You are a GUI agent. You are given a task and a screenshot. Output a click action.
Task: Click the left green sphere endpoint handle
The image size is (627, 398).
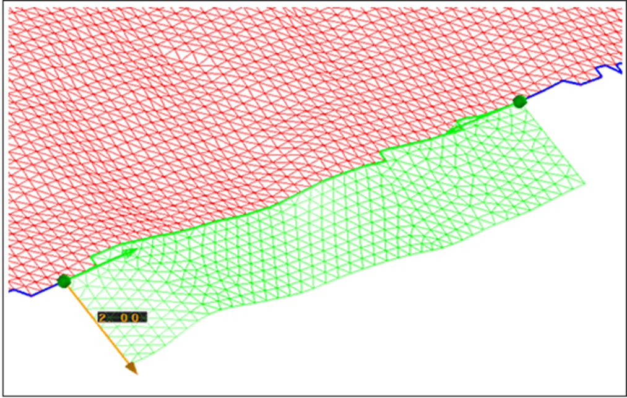coord(64,282)
